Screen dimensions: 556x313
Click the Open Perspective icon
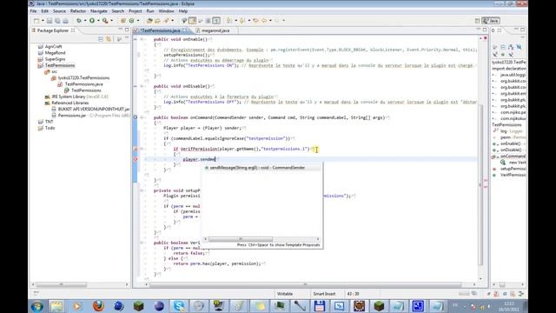tap(477, 21)
